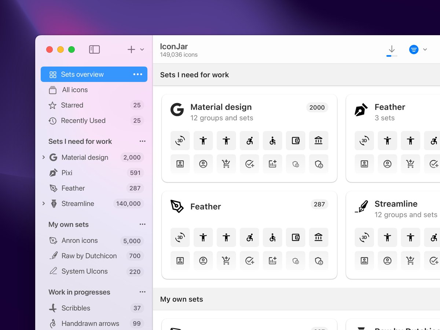Click the add to cart icon in Feather 3 sets card
The image size is (440, 330).
pyautogui.click(x=410, y=164)
